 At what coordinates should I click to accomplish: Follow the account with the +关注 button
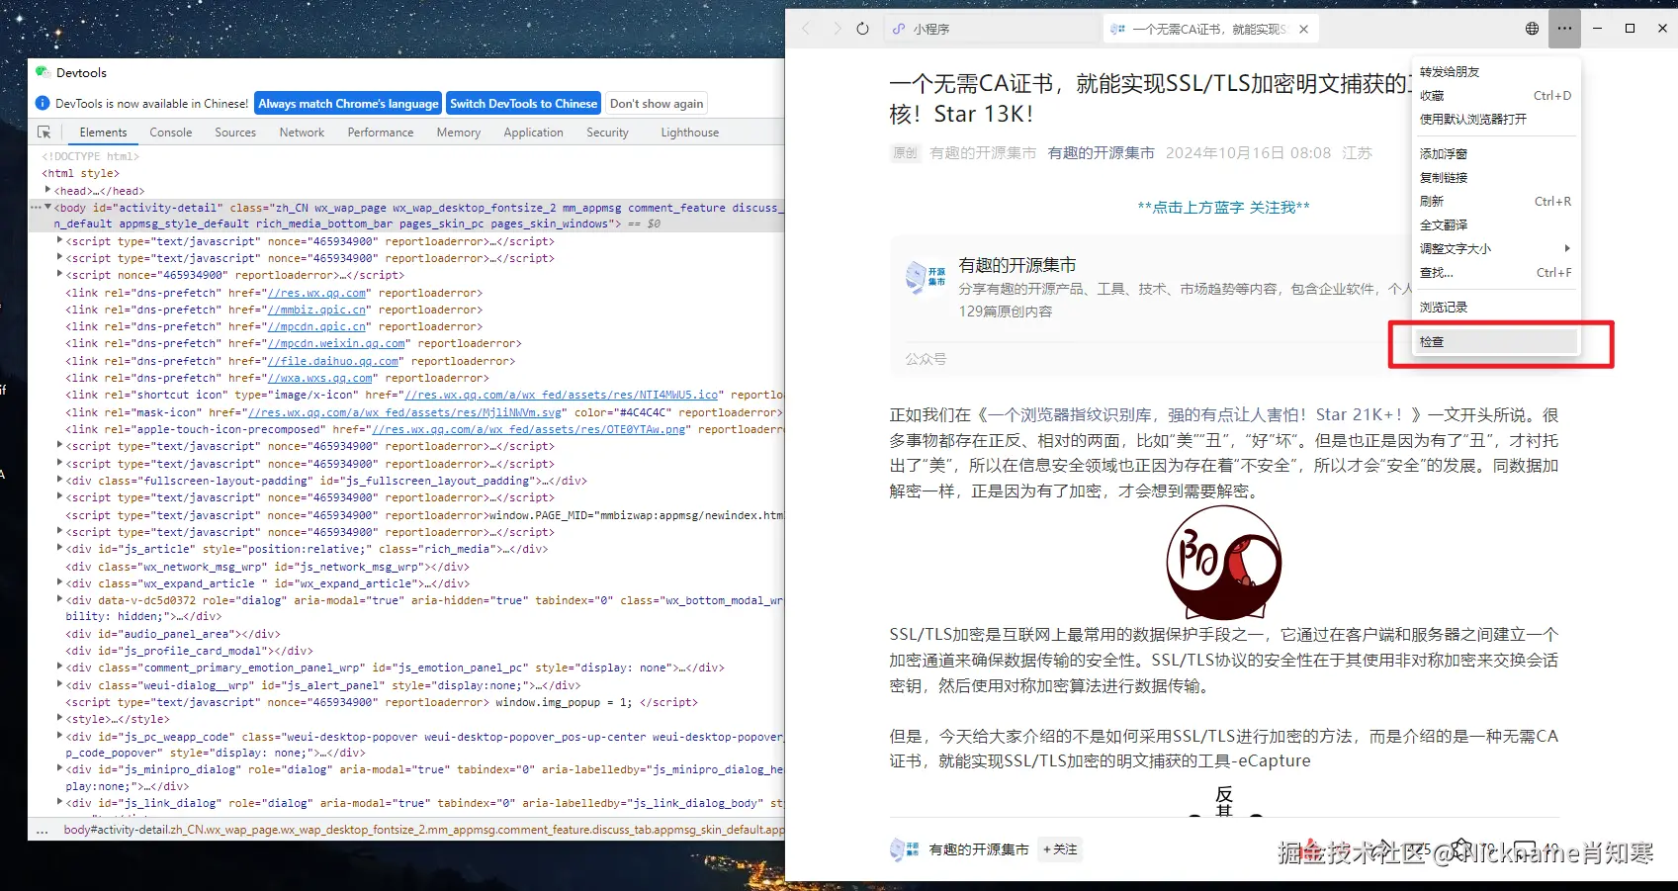pos(1060,849)
